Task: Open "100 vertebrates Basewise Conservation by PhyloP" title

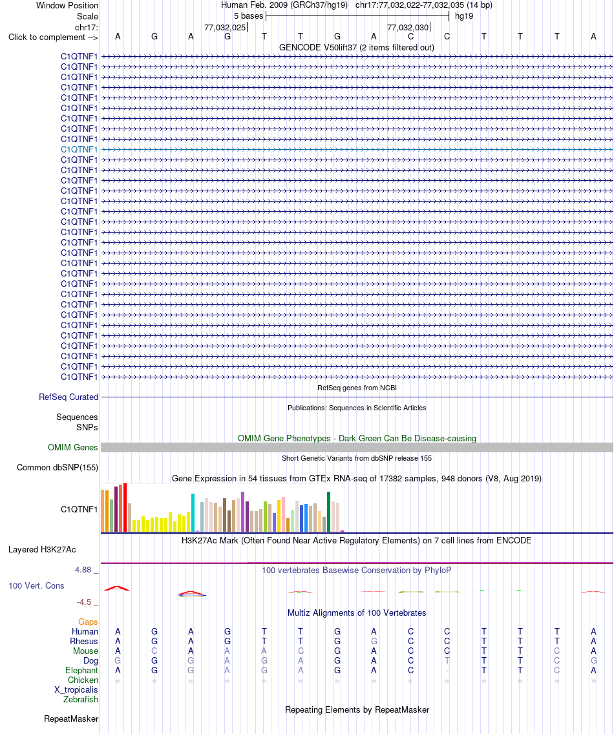Action: point(356,570)
